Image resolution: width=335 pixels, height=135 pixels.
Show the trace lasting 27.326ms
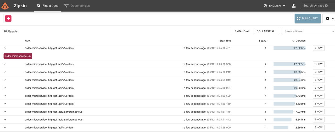pos(319,64)
